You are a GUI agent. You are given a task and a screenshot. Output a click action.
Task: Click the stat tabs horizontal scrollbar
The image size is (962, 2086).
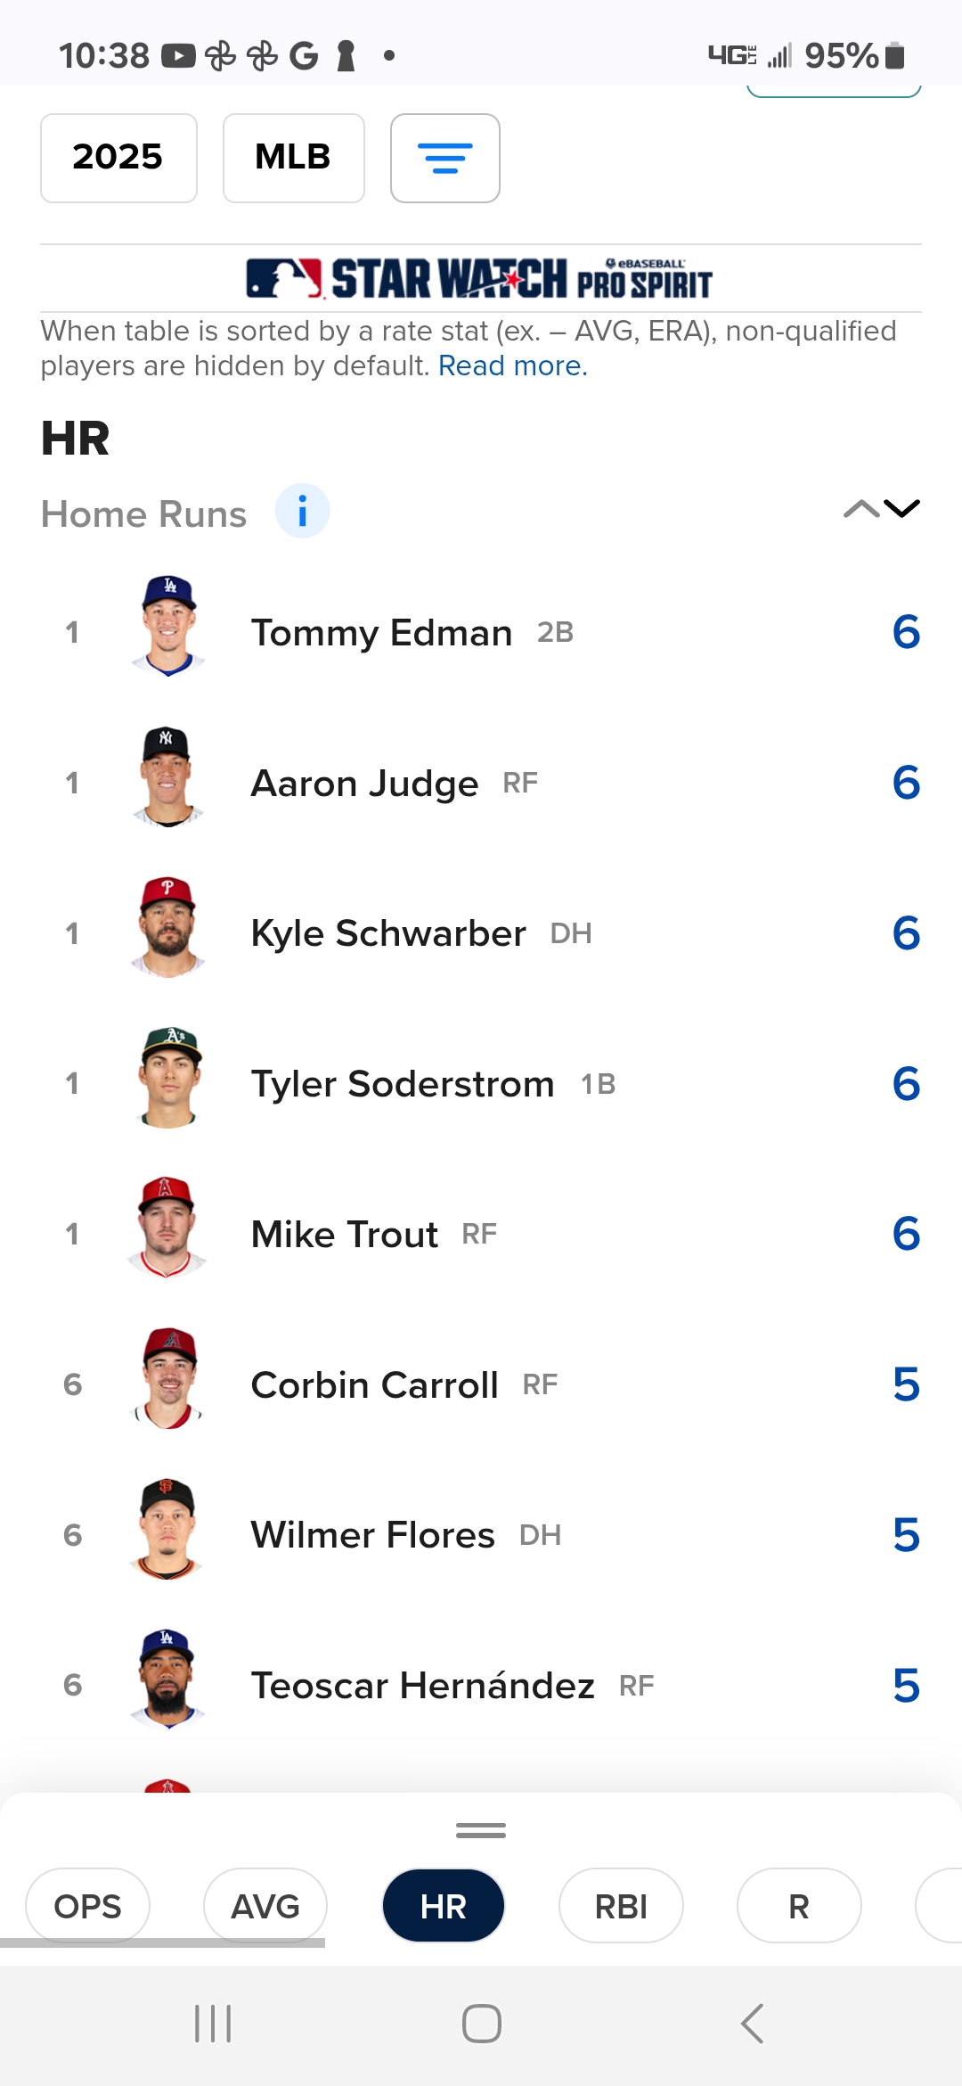click(x=162, y=1943)
